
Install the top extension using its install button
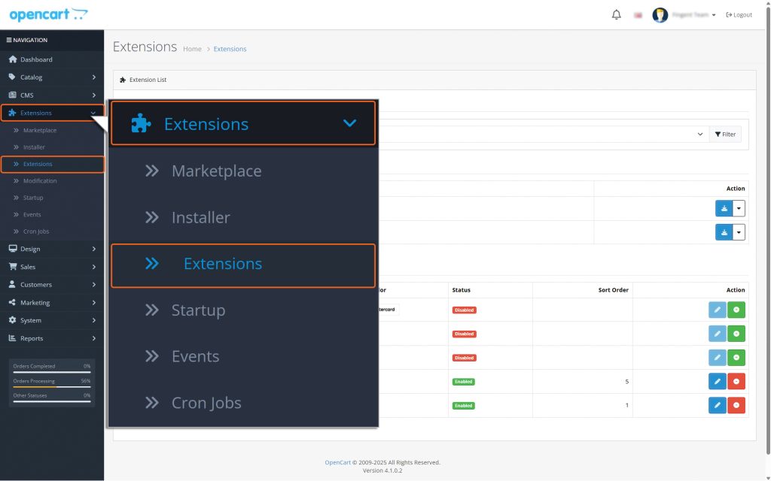coord(724,207)
